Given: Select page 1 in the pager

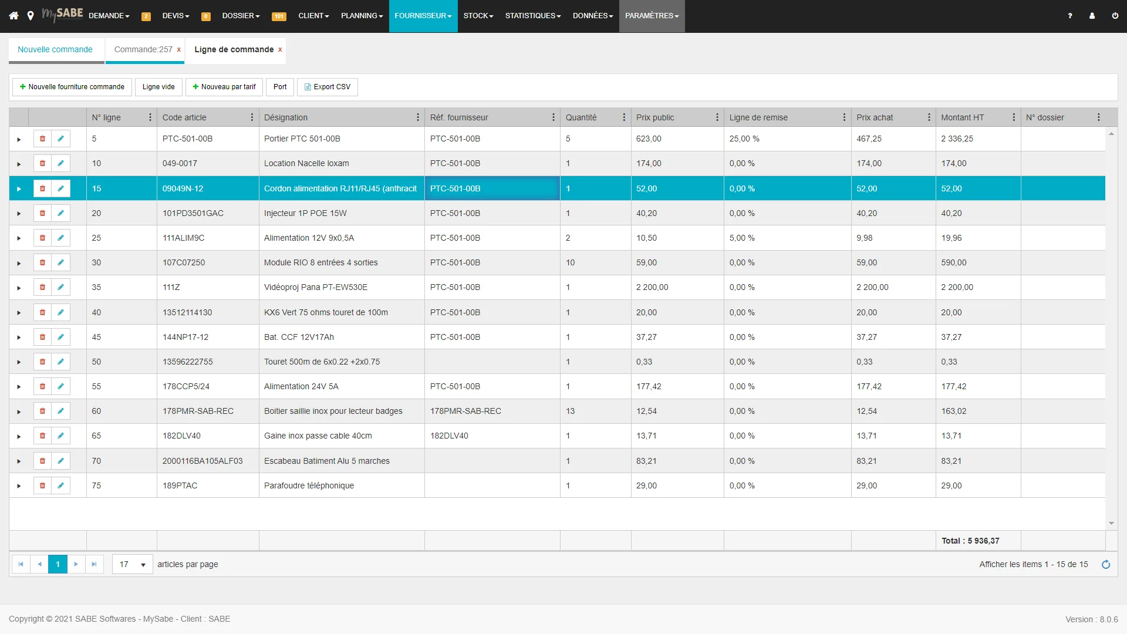Looking at the screenshot, I should tap(58, 564).
